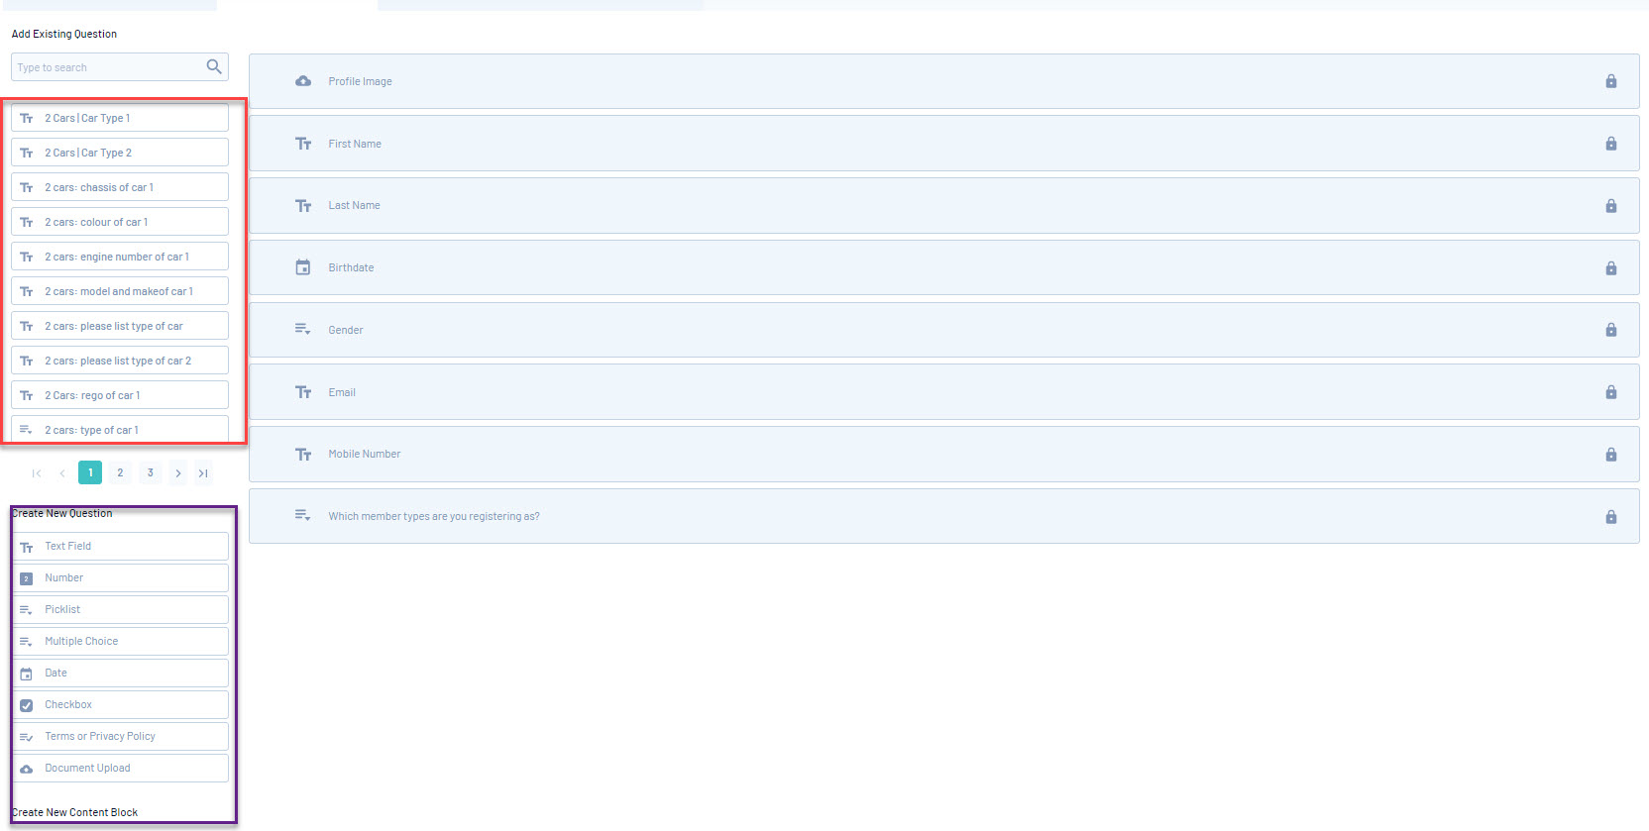Open the Last Name form field
Viewport: 1649px width, 831px height.
pos(943,206)
